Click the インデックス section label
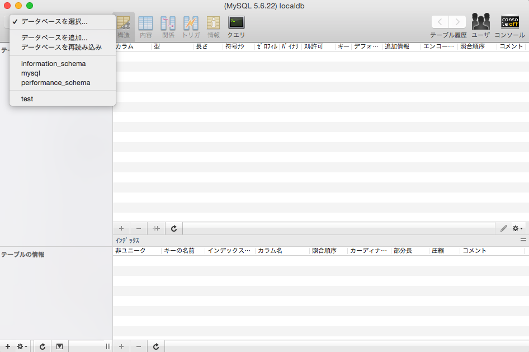Image resolution: width=529 pixels, height=352 pixels. point(127,240)
